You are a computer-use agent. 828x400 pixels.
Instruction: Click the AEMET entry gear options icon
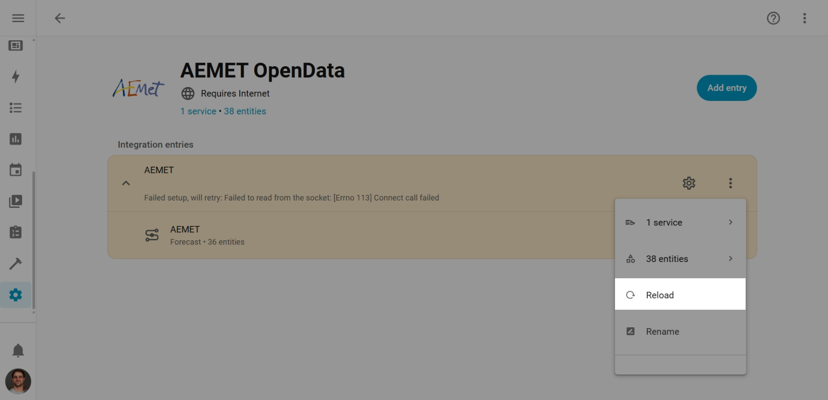(x=689, y=183)
